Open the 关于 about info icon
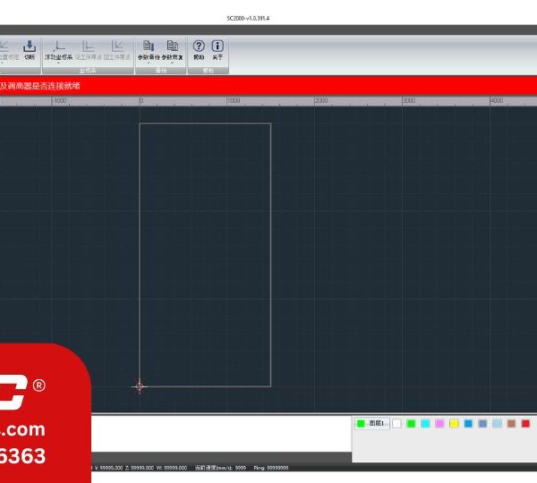 pos(217,50)
